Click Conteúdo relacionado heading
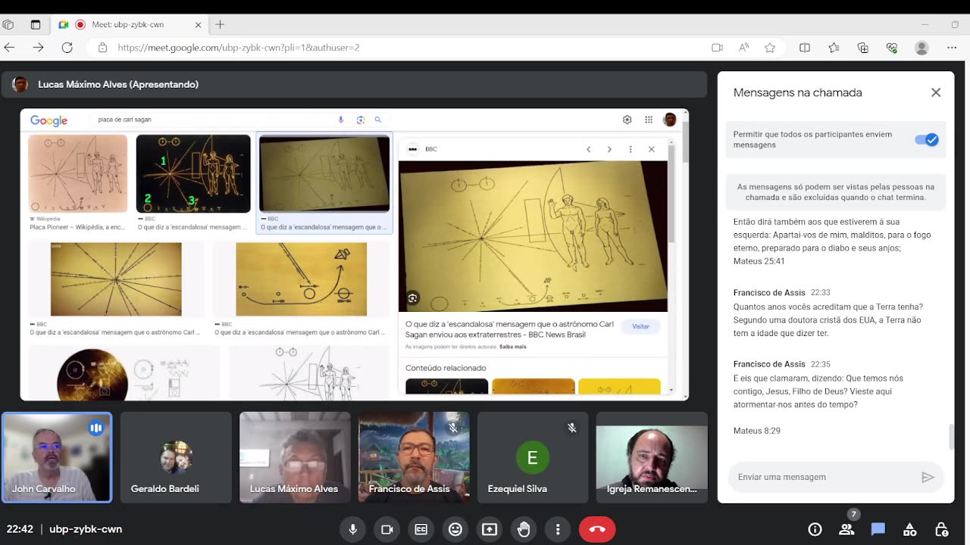This screenshot has height=545, width=970. [x=446, y=368]
